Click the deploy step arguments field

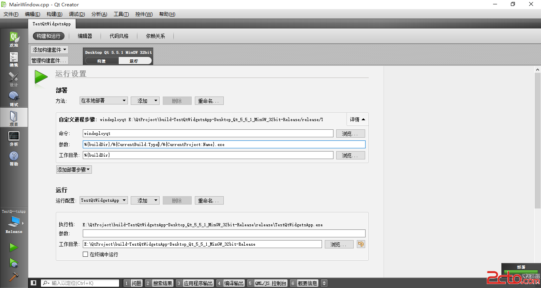pyautogui.click(x=224, y=144)
